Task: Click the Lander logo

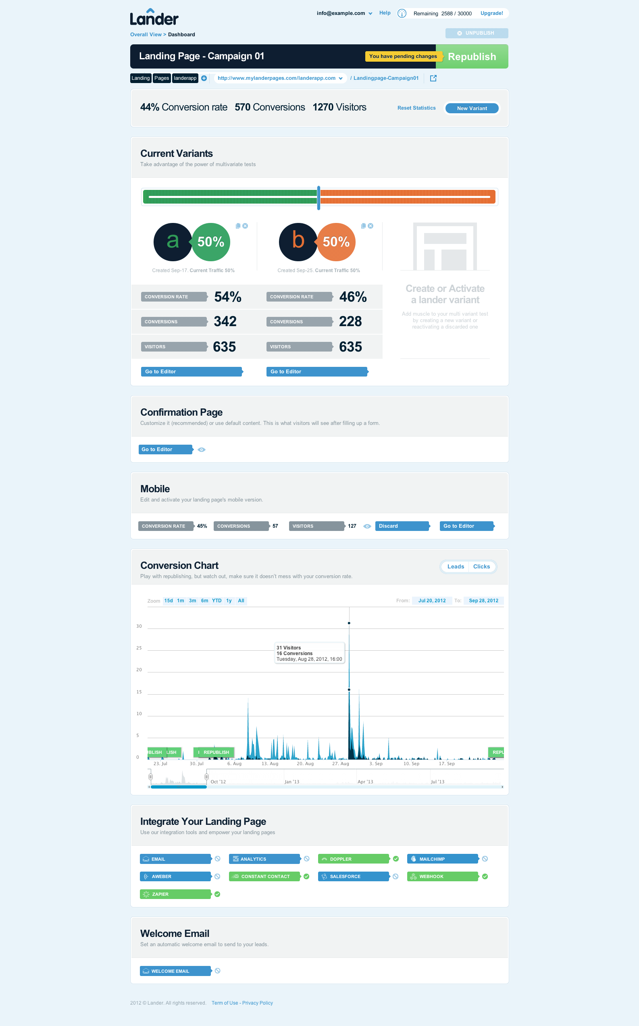Action: click(x=154, y=17)
